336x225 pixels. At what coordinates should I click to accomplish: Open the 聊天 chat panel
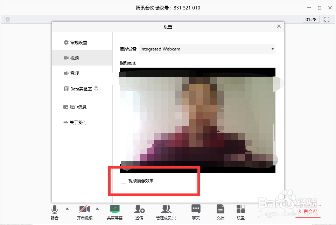click(x=196, y=209)
